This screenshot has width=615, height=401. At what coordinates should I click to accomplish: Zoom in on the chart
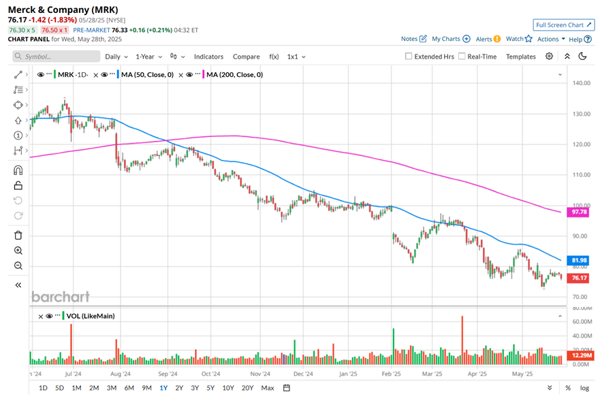pos(18,251)
